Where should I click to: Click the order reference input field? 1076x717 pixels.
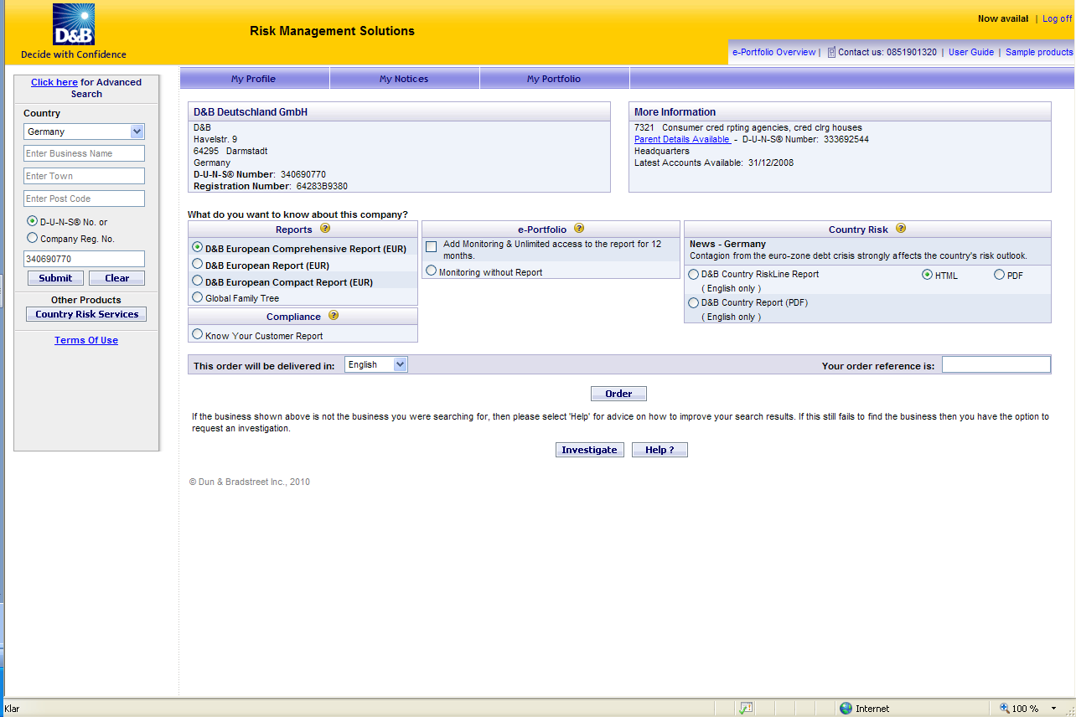click(996, 364)
